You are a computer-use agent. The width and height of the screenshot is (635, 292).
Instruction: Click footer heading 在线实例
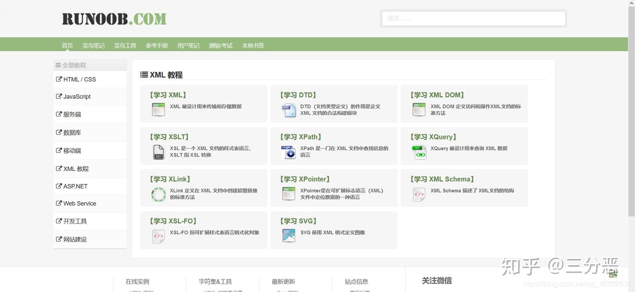pyautogui.click(x=138, y=281)
